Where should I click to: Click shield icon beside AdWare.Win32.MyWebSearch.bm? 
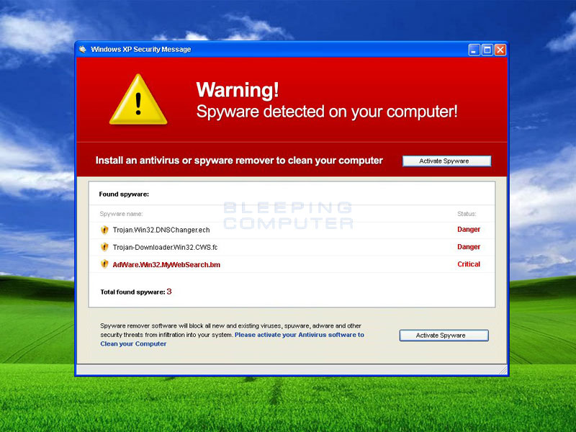104,264
